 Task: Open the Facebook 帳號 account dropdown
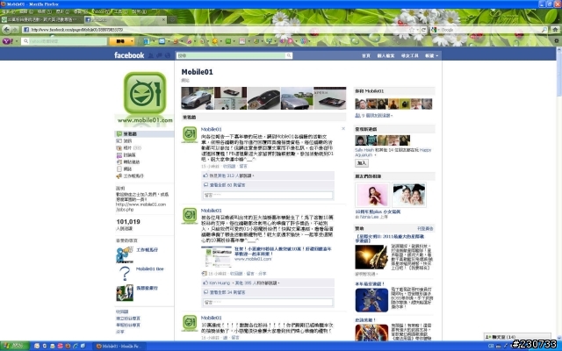431,55
